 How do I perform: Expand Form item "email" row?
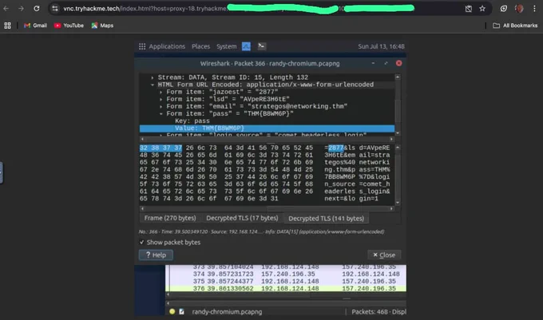click(x=161, y=107)
